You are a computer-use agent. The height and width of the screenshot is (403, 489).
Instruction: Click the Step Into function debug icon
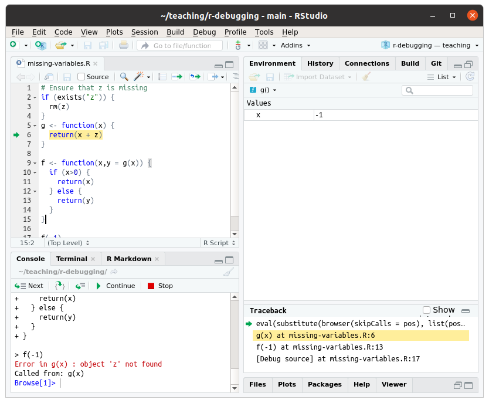[60, 286]
